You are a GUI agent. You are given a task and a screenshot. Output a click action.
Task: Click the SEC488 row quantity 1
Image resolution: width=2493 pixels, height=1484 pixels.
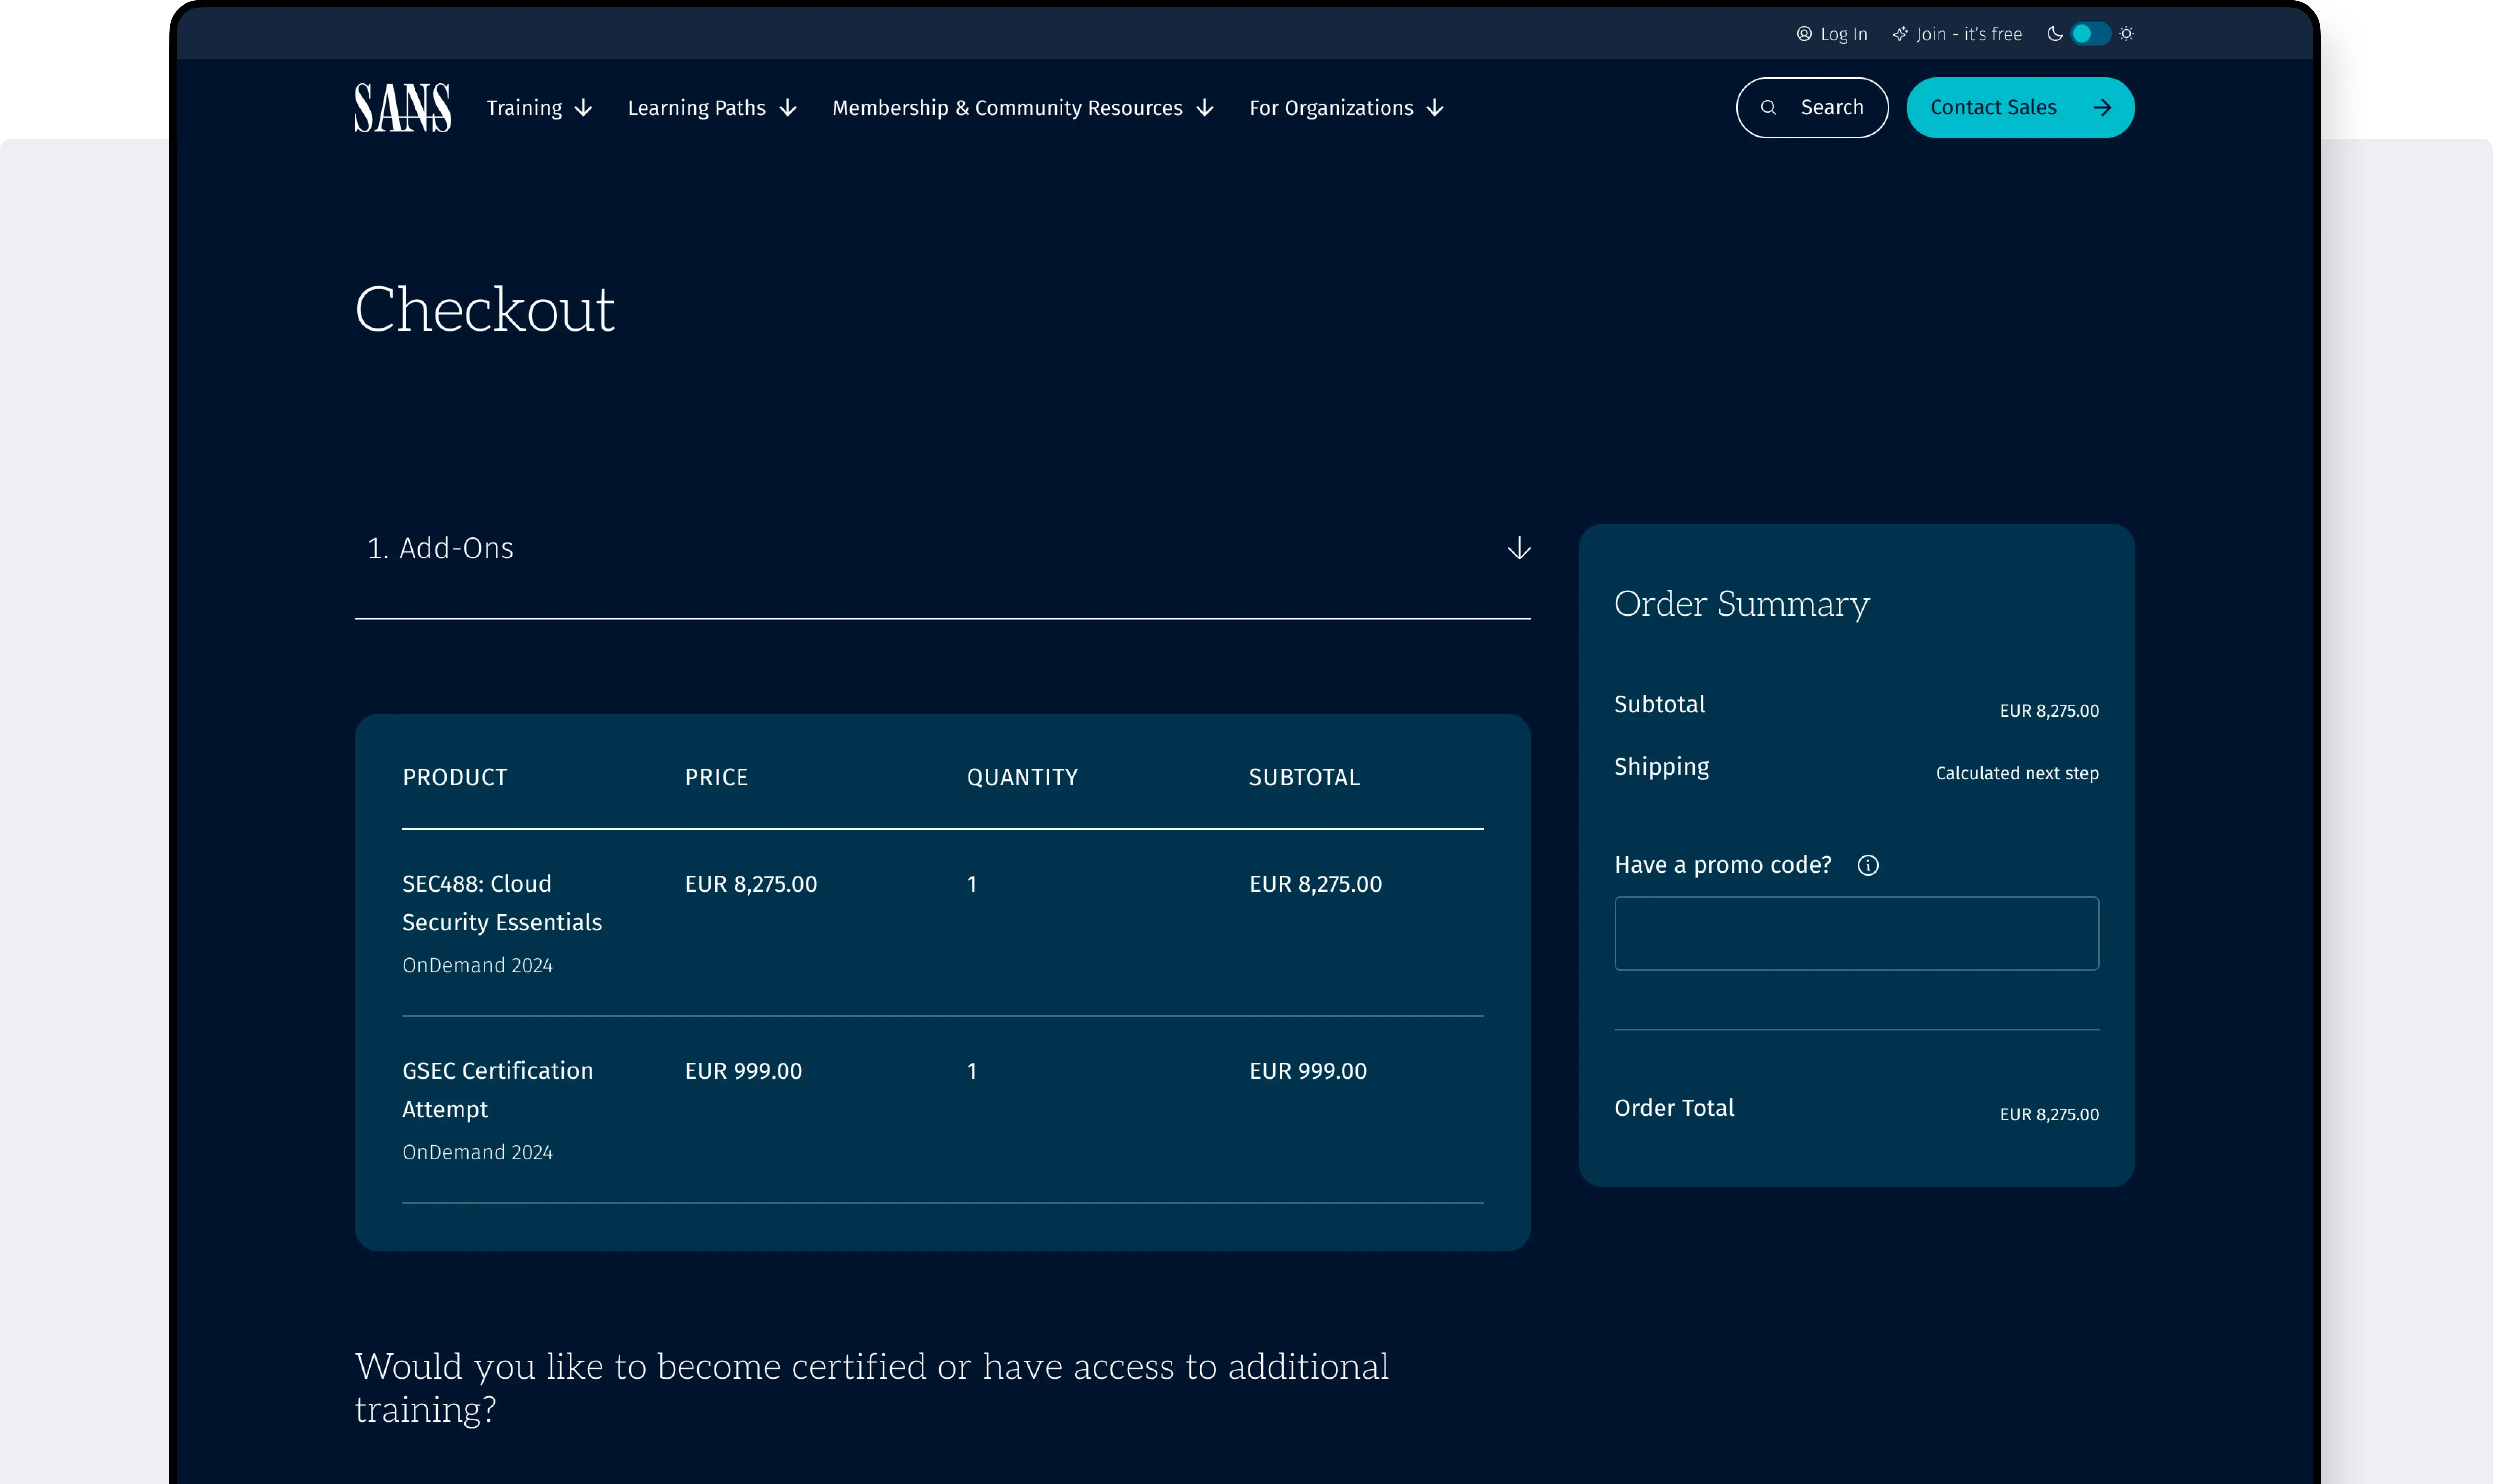(971, 884)
